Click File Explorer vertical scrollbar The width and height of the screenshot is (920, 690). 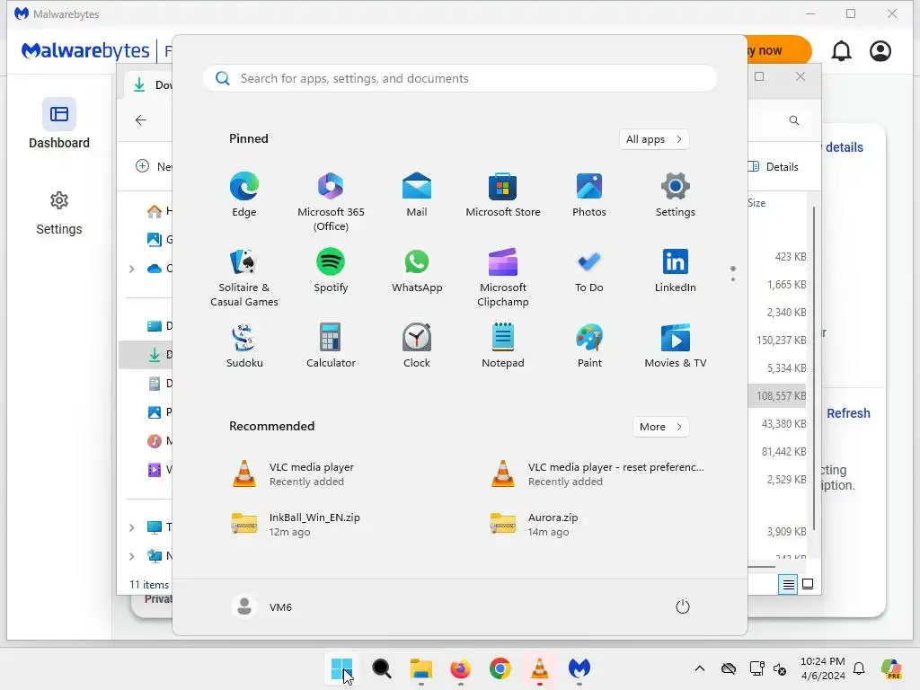(x=814, y=368)
